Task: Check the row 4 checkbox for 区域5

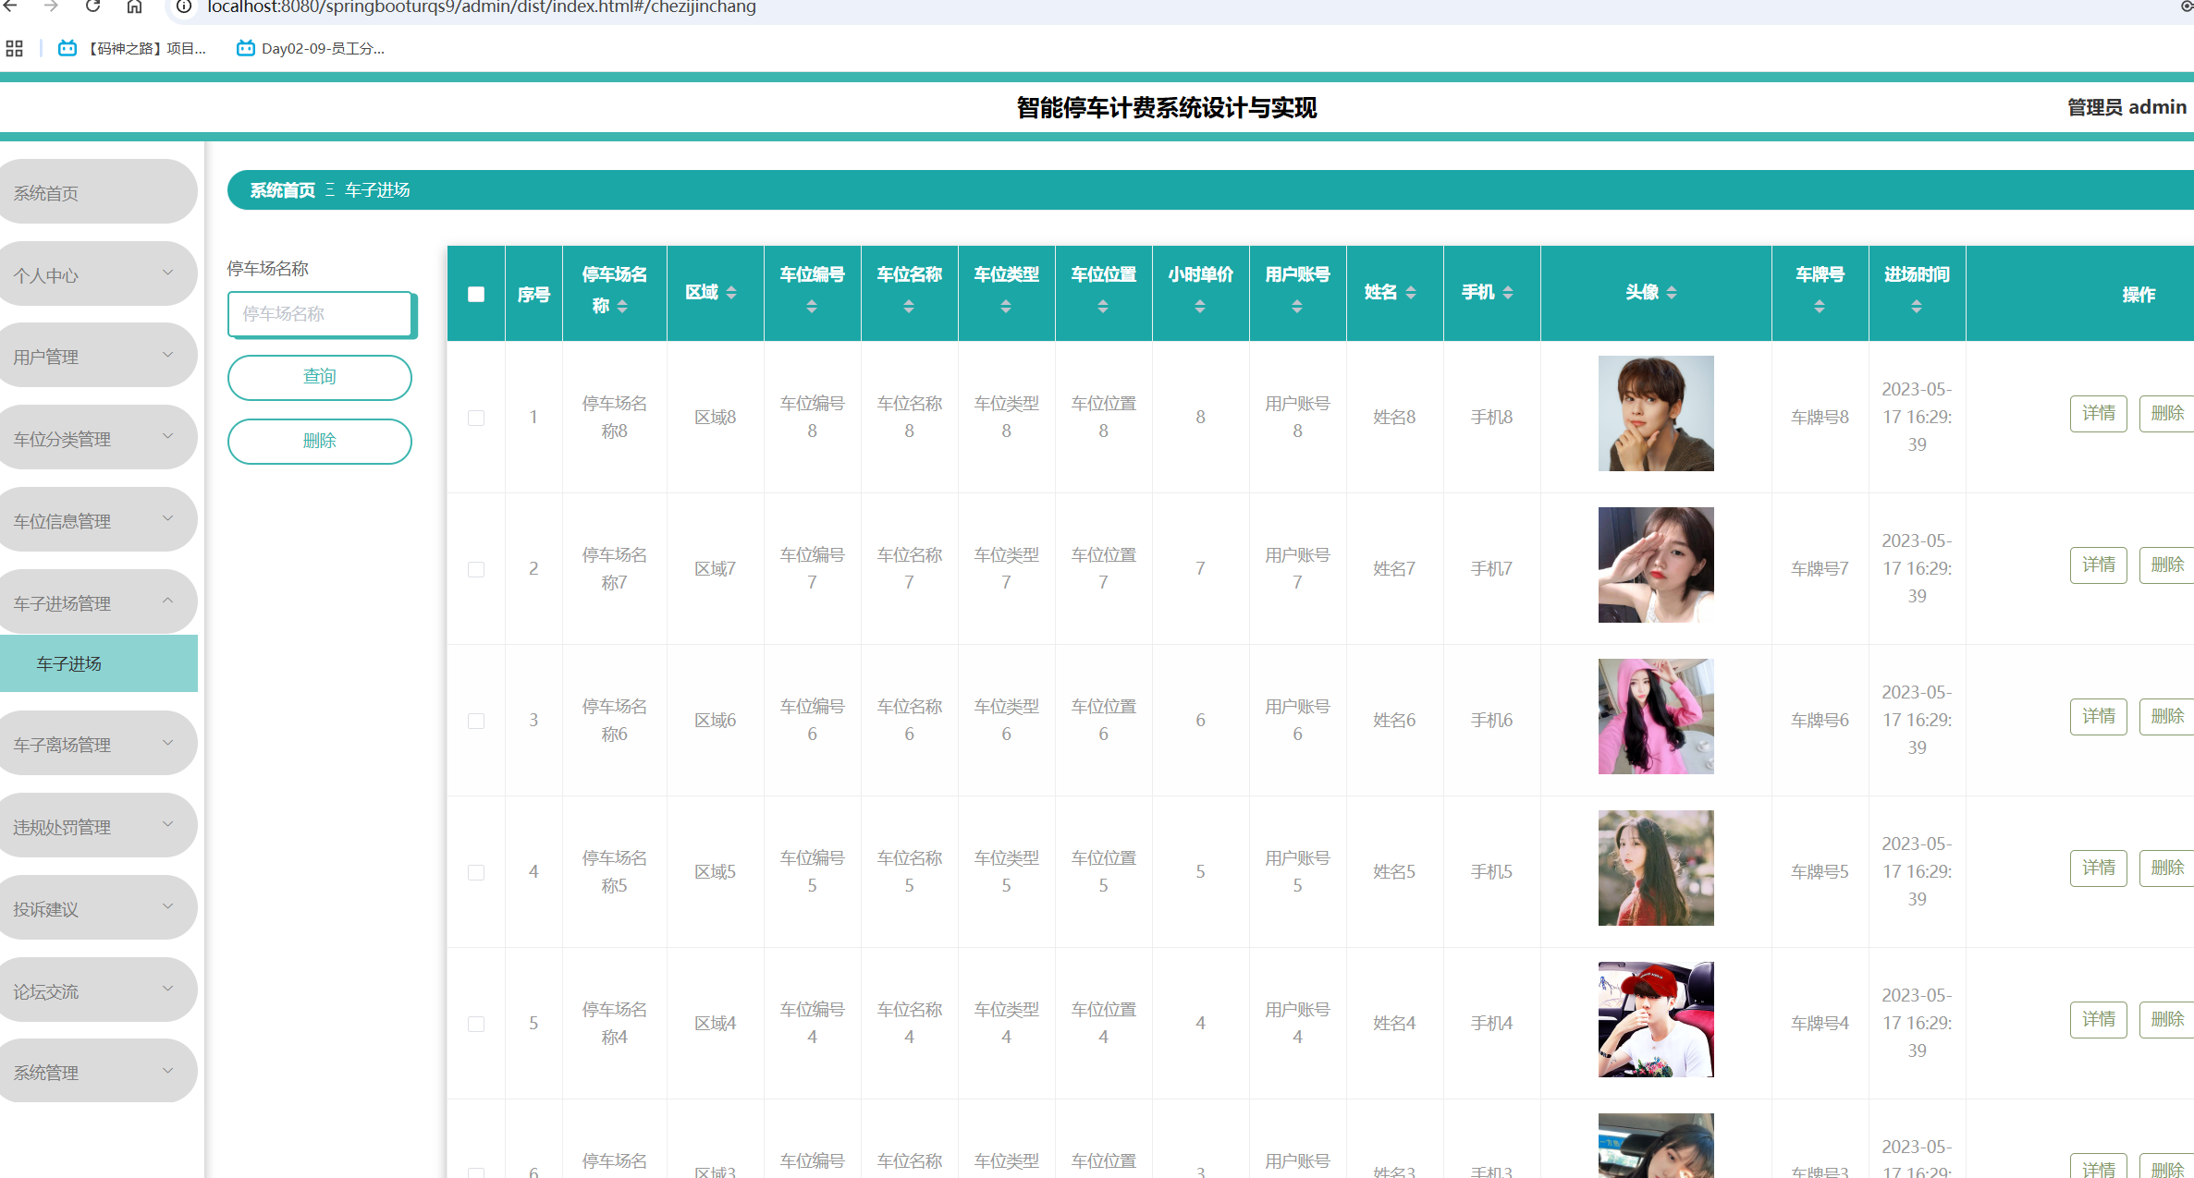Action: coord(476,872)
